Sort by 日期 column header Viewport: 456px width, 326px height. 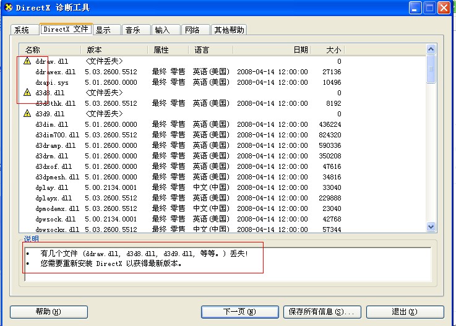pyautogui.click(x=272, y=49)
